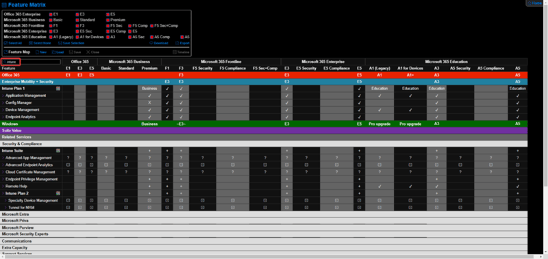Toggle Office 365 Enterprise E1 checkbox
Viewport: 548px width, 259px height.
[51, 14]
